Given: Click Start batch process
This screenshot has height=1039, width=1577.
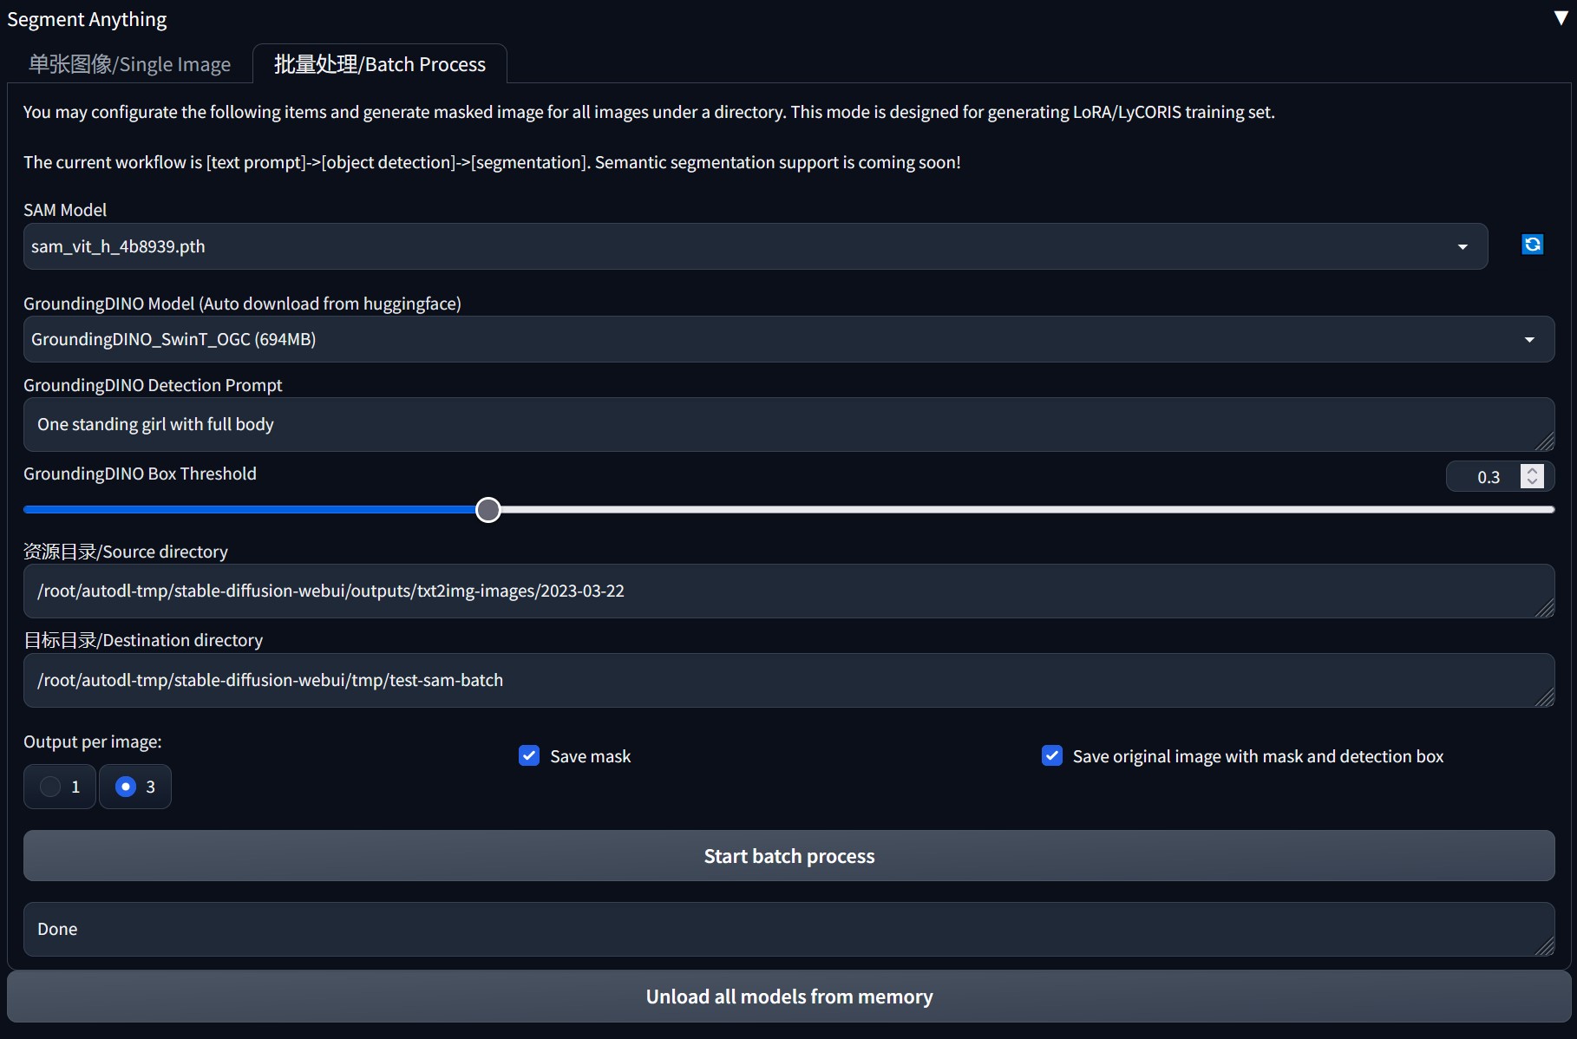Looking at the screenshot, I should point(788,855).
